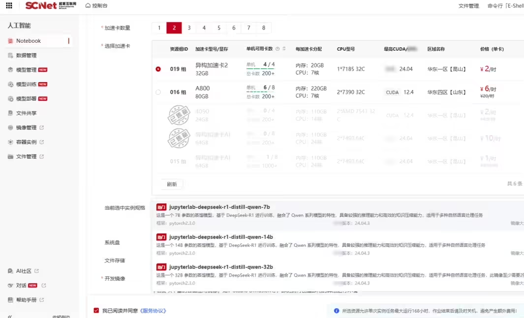Select the 019 组 resource group radio

coord(158,69)
